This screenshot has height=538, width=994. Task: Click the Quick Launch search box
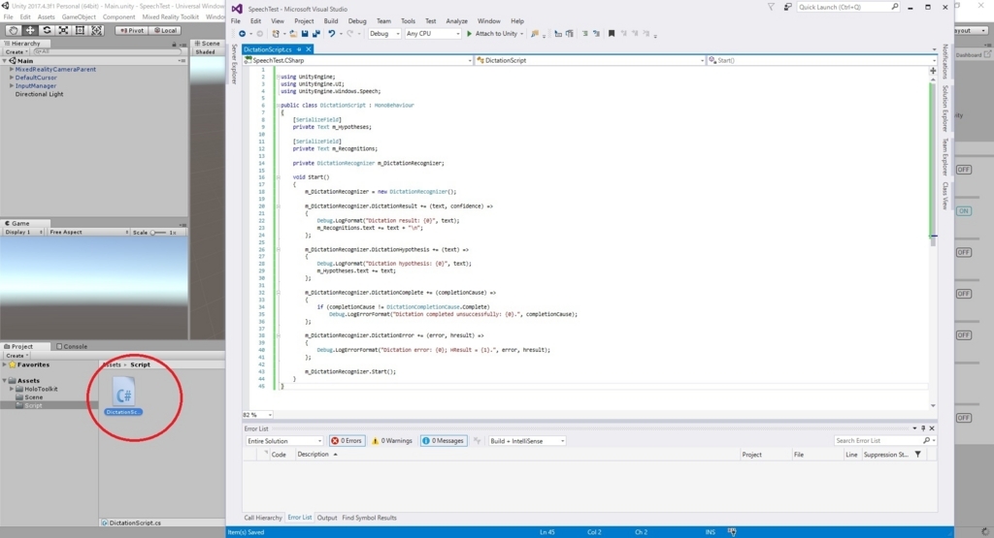click(x=848, y=7)
